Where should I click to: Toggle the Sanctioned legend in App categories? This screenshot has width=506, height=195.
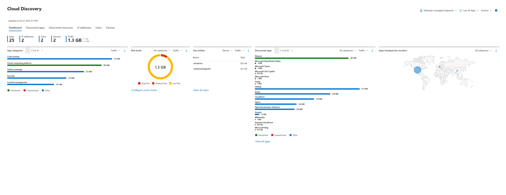[14, 91]
